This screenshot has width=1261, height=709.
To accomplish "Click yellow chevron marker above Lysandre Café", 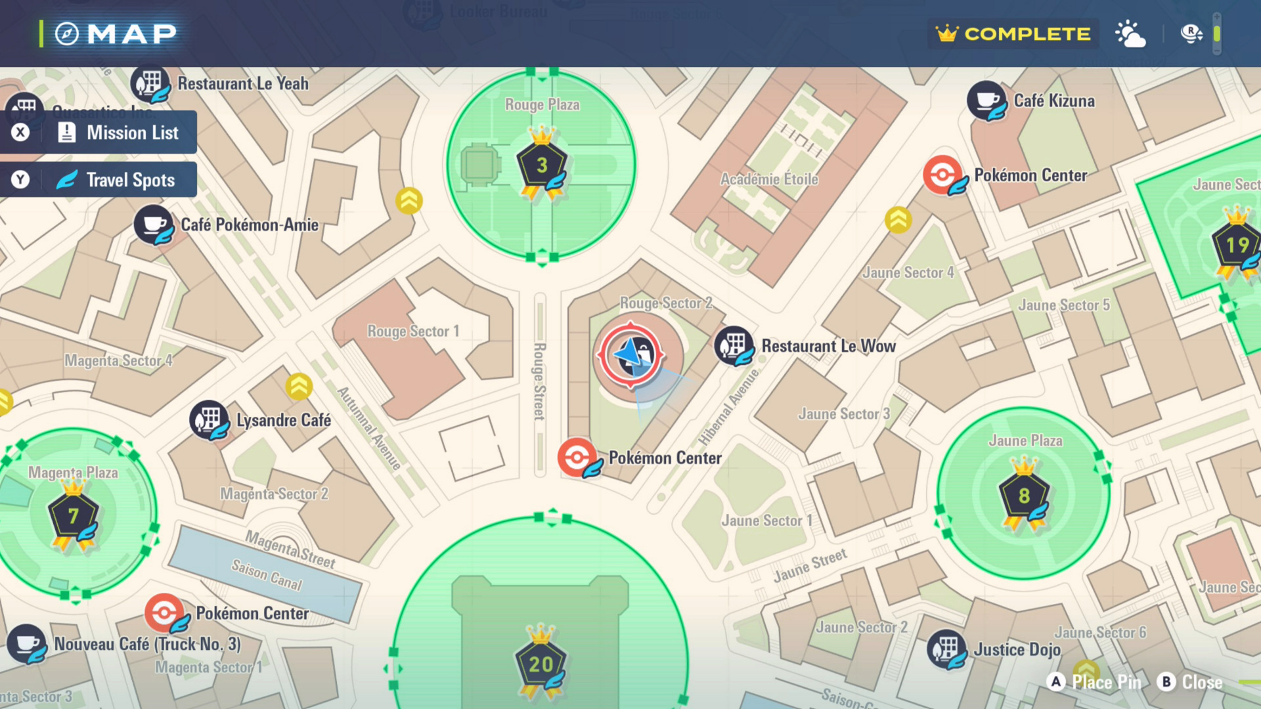I will [x=299, y=387].
